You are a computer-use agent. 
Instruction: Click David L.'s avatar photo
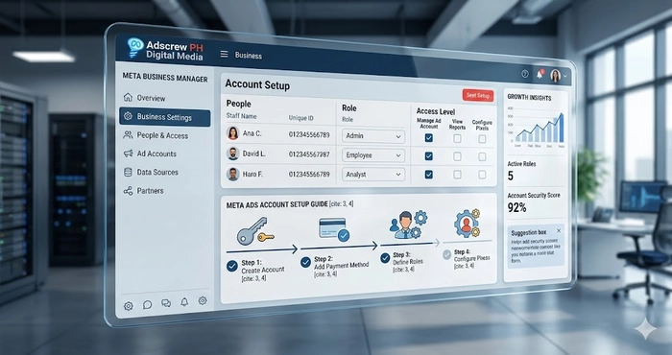click(x=232, y=154)
